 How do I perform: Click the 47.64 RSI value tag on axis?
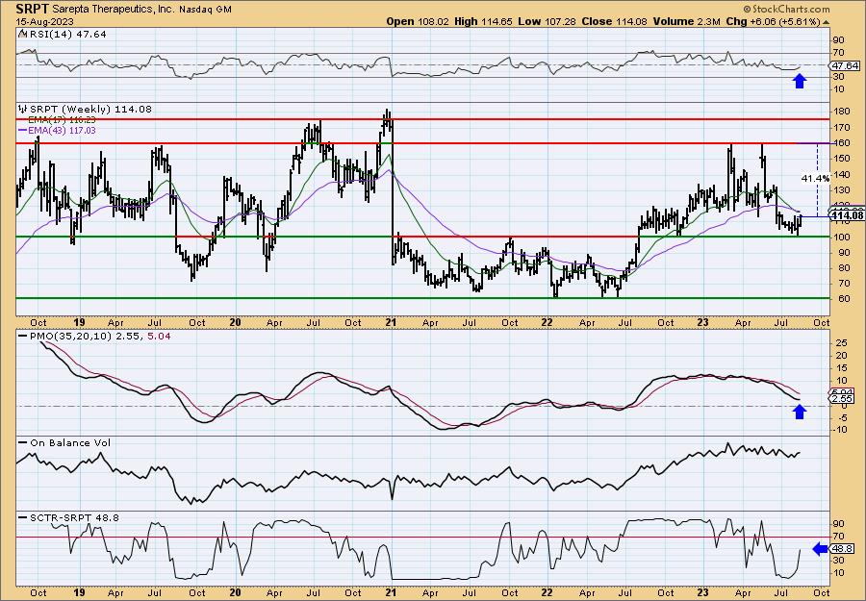pos(845,65)
